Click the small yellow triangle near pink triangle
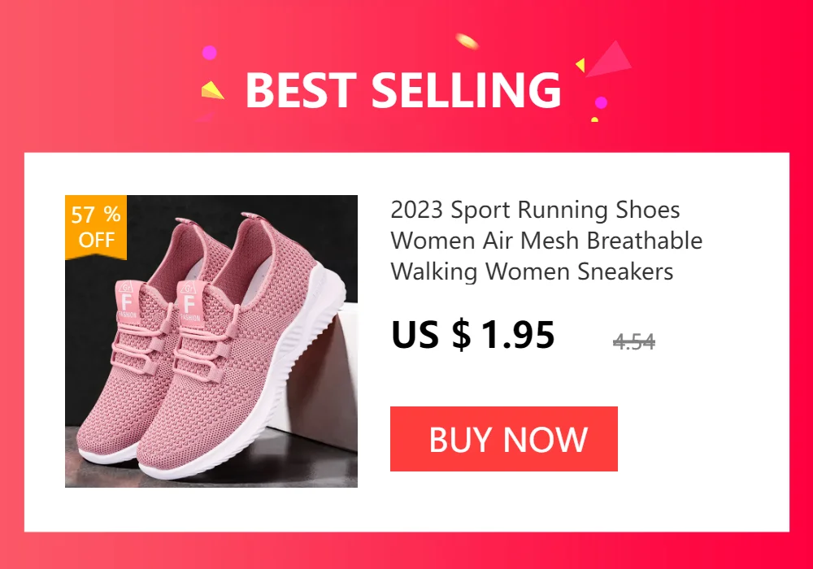This screenshot has height=569, width=813. [x=580, y=65]
